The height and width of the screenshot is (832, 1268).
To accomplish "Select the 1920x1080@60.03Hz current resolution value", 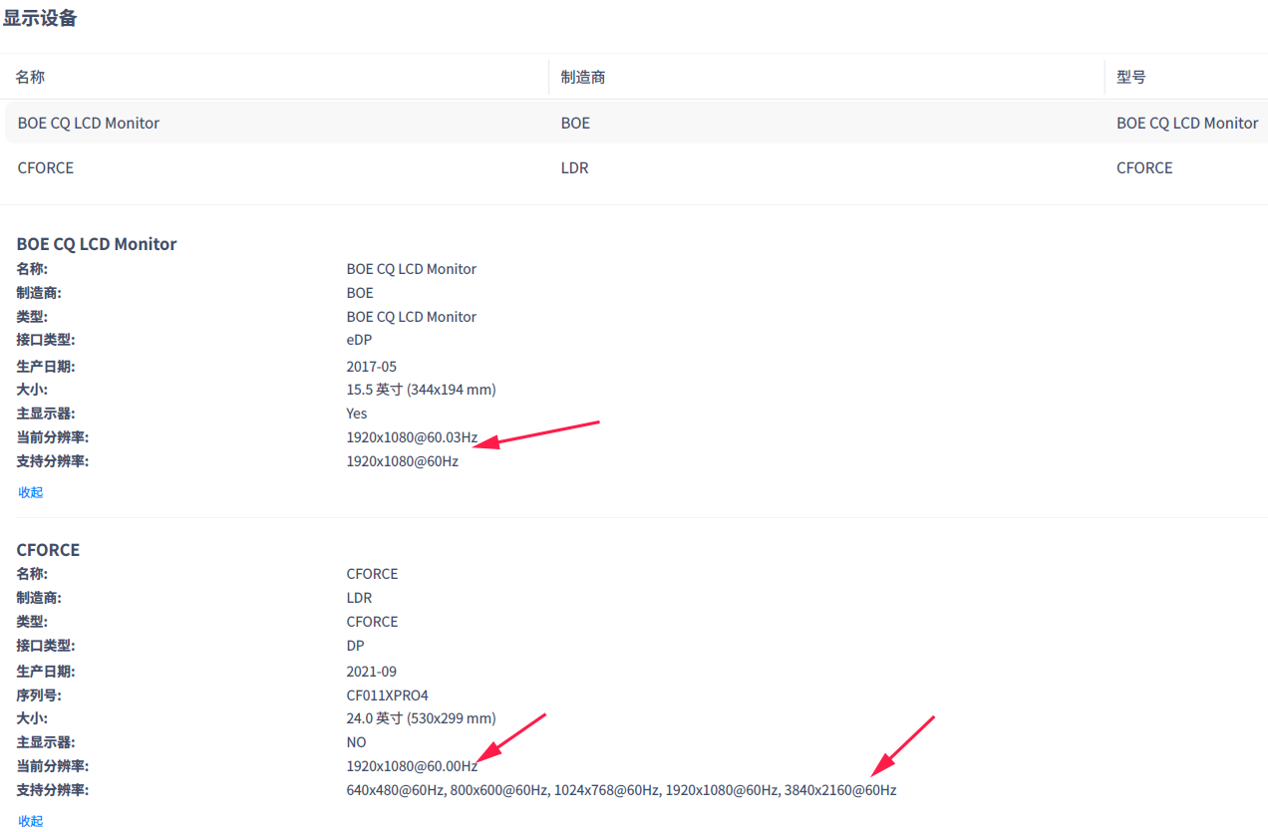I will 412,437.
